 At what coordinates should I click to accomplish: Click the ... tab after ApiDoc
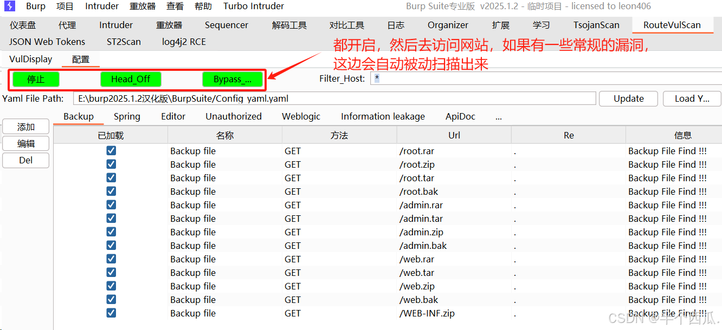(x=499, y=116)
